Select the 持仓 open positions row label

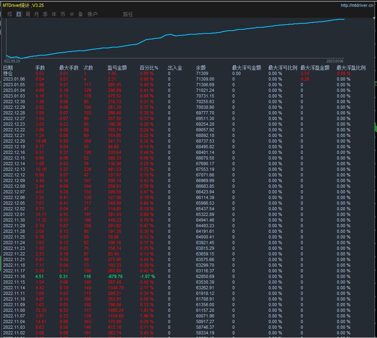tap(8, 73)
